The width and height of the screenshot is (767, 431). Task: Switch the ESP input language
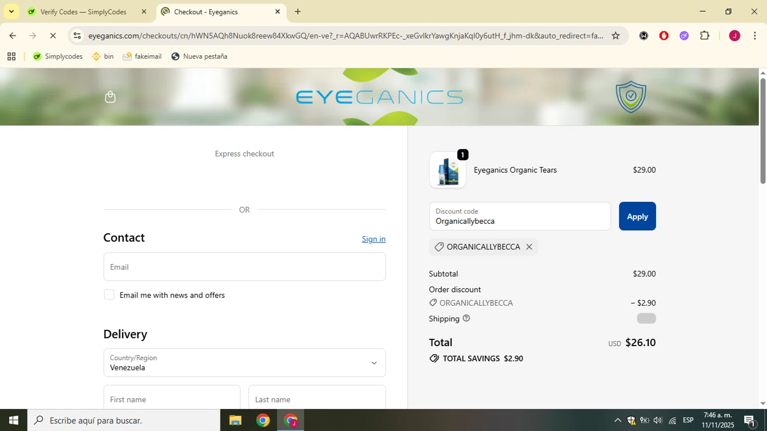688,420
